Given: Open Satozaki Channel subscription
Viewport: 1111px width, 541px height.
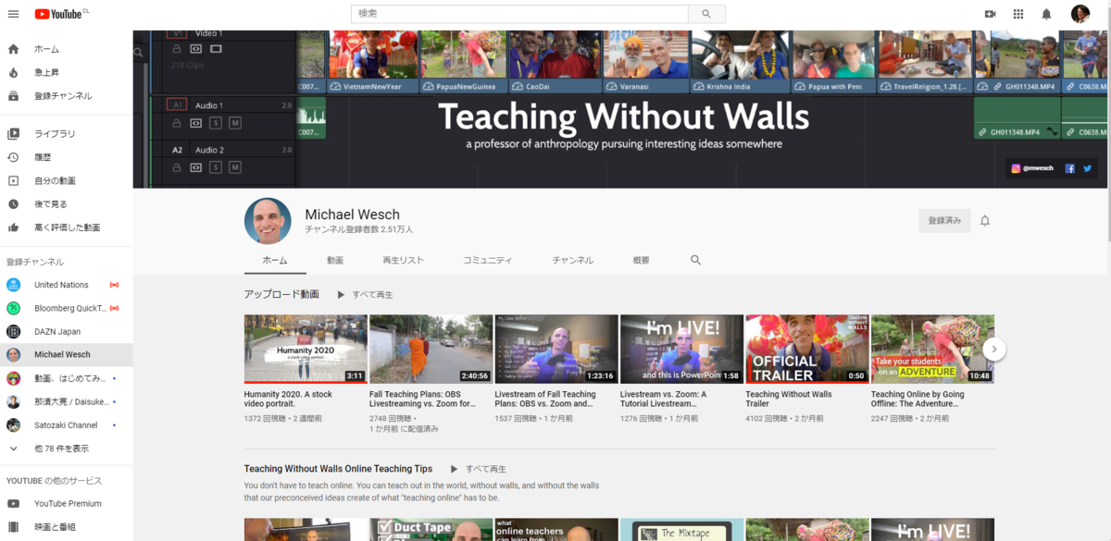Looking at the screenshot, I should pos(67,425).
